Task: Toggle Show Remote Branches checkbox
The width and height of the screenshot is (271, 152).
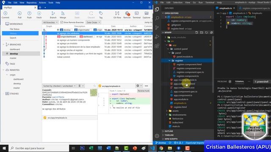Action: [62, 22]
